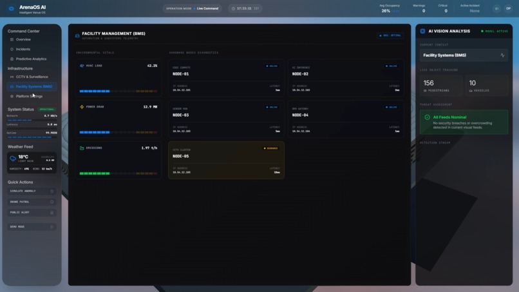Image resolution: width=519 pixels, height=292 pixels.
Task: Click the HVAC Load 42.2% value
Action: pos(152,66)
